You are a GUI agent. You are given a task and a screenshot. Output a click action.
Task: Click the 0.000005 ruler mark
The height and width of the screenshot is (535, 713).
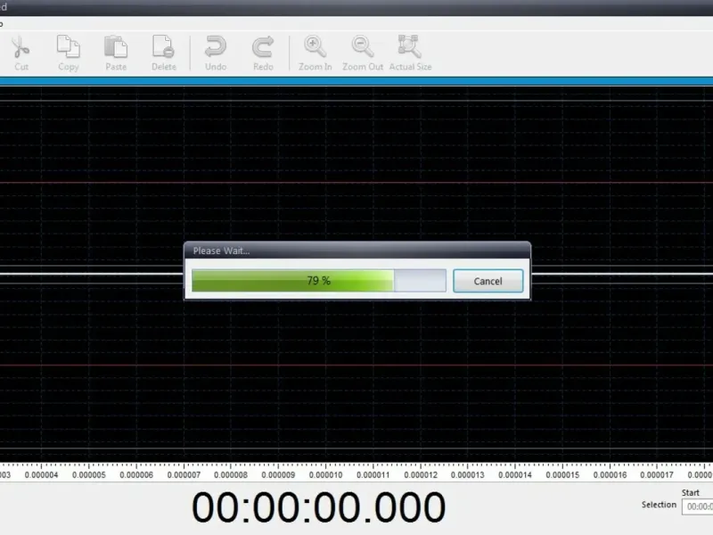coord(88,474)
